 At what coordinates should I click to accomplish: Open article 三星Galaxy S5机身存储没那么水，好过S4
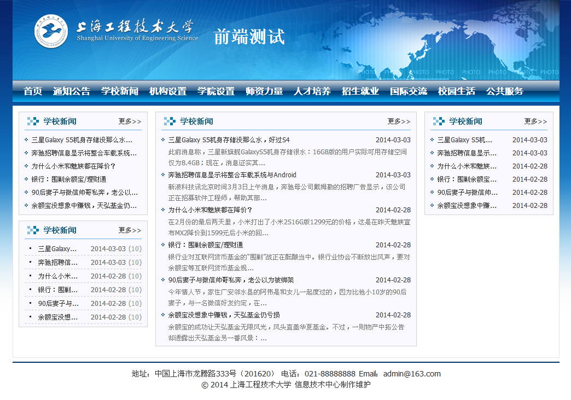[229, 140]
